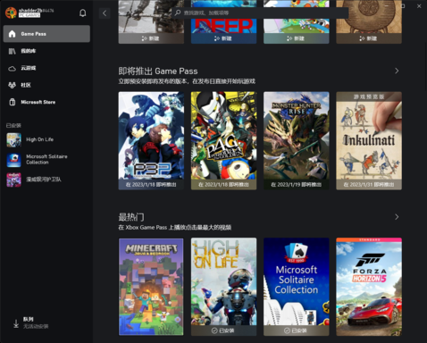The width and height of the screenshot is (427, 343).
Task: Expand the Coming to Game Pass section arrow
Action: [x=397, y=71]
